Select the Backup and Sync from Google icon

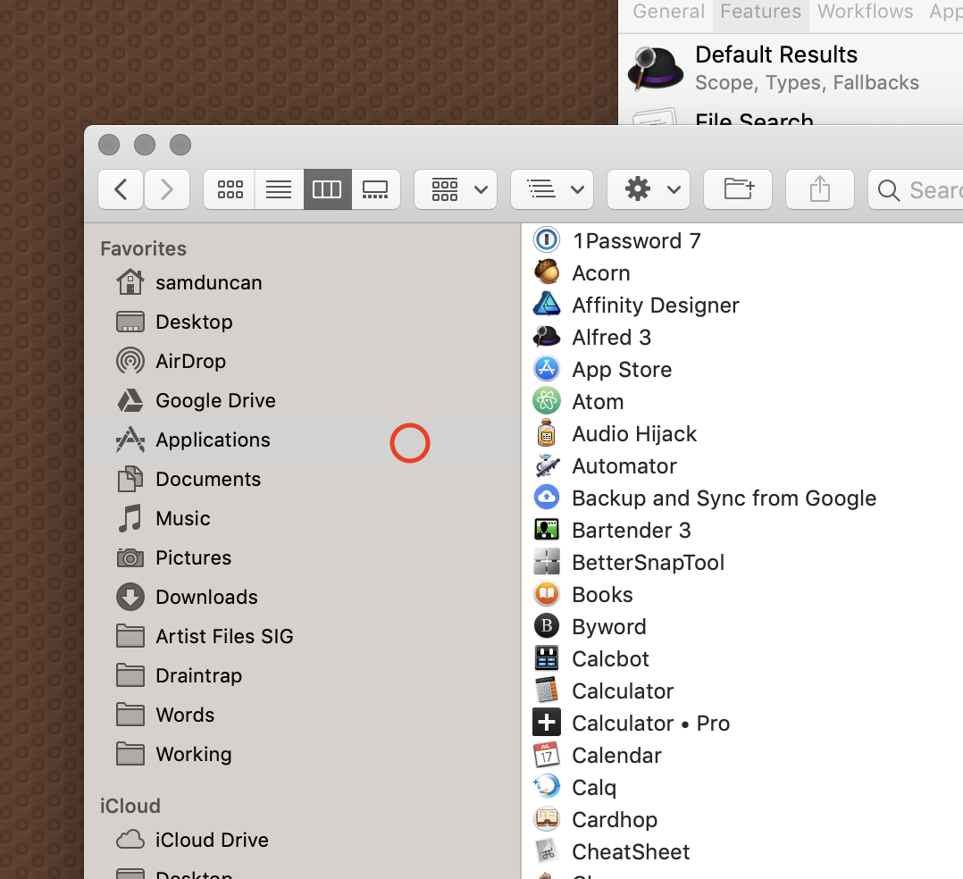(547, 498)
